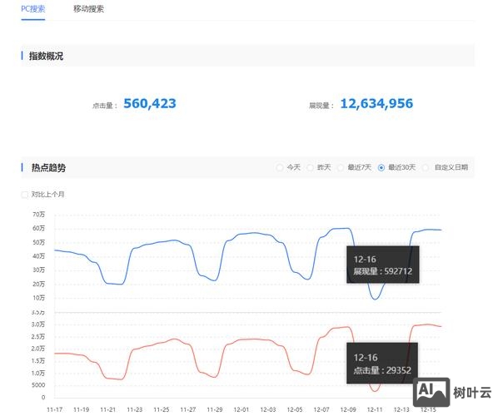Viewport: 498px width, 416px height.
Task: Click the click count value 560,423
Action: [150, 103]
